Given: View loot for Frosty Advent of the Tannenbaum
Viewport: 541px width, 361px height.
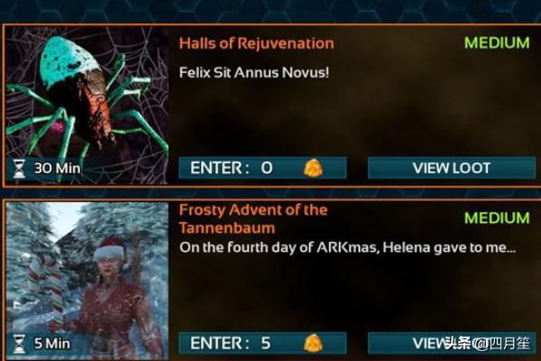Looking at the screenshot, I should [x=452, y=343].
